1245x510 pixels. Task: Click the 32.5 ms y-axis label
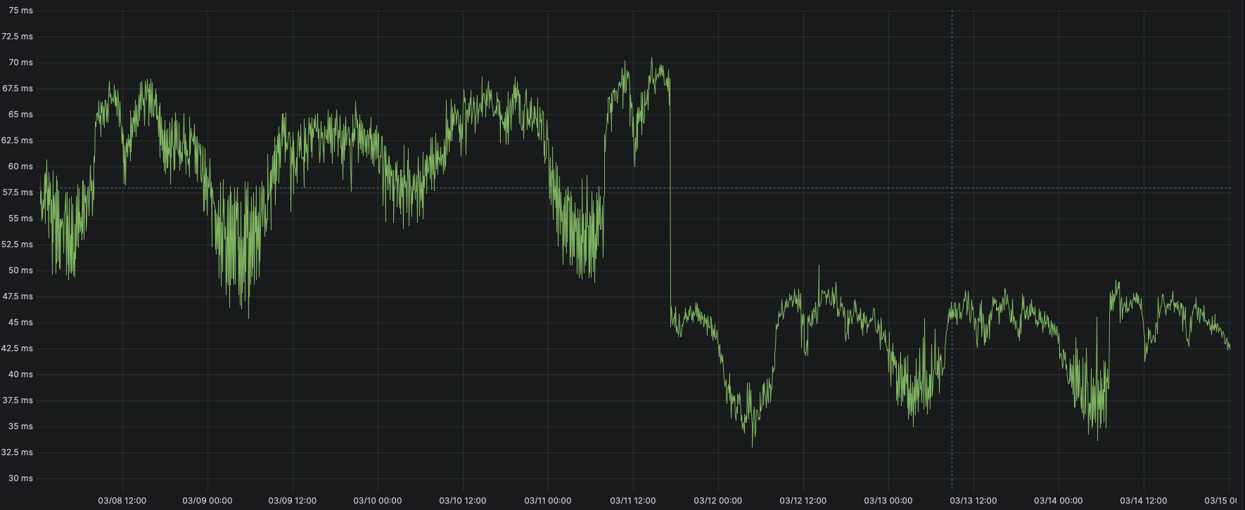[18, 452]
